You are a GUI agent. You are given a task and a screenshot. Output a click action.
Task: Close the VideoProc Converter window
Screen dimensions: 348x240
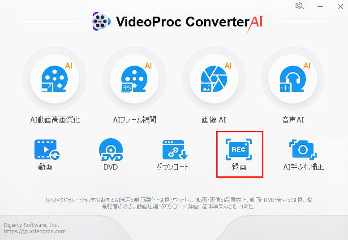tap(340, 6)
